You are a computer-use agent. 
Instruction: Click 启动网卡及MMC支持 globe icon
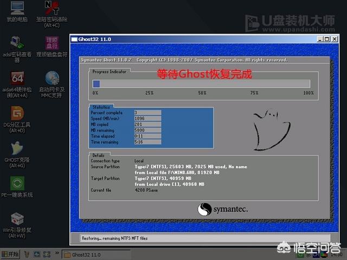click(x=52, y=84)
